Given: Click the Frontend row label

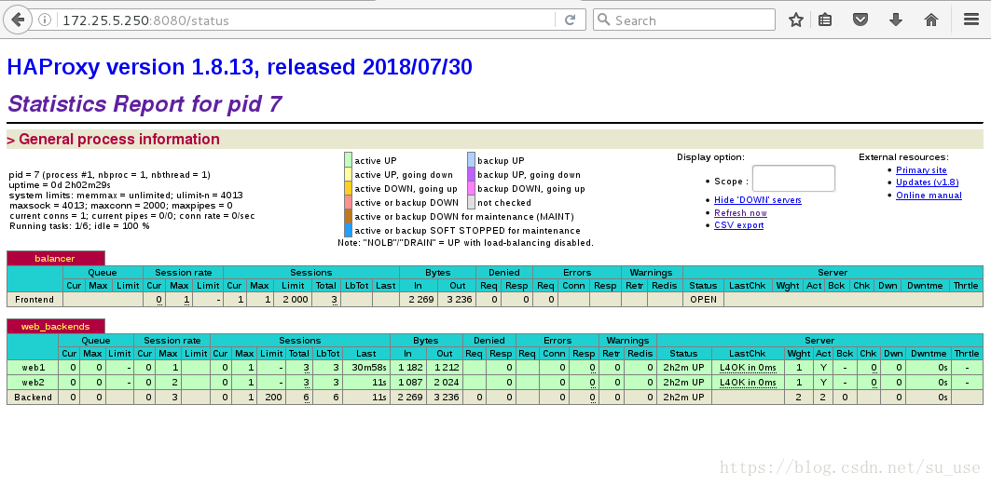Looking at the screenshot, I should pyautogui.click(x=34, y=299).
